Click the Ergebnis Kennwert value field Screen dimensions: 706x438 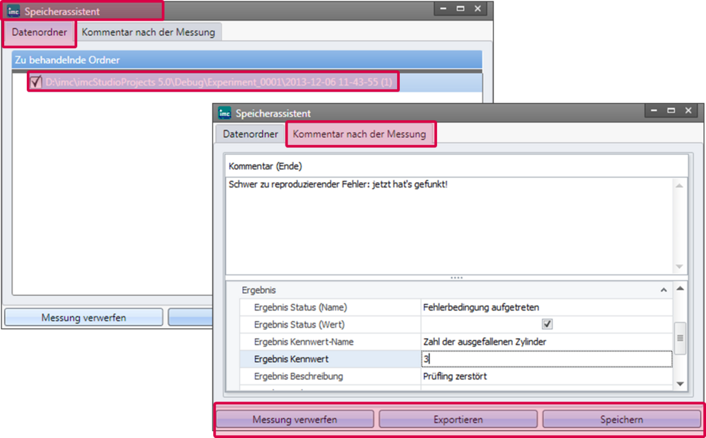(546, 359)
